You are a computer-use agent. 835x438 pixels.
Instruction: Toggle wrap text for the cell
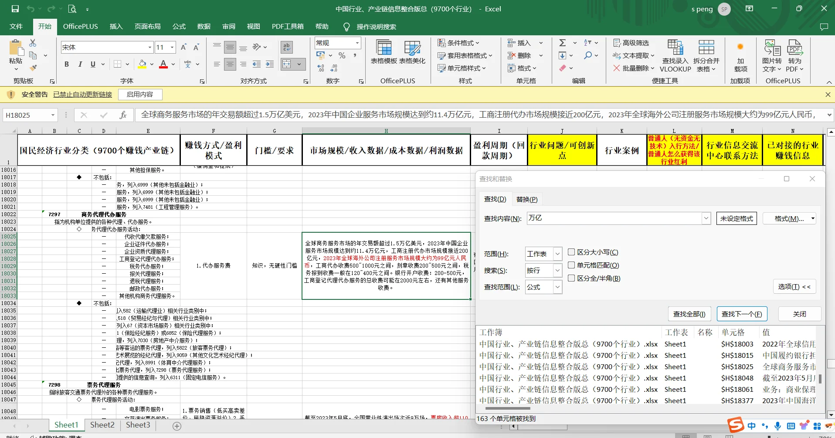286,47
